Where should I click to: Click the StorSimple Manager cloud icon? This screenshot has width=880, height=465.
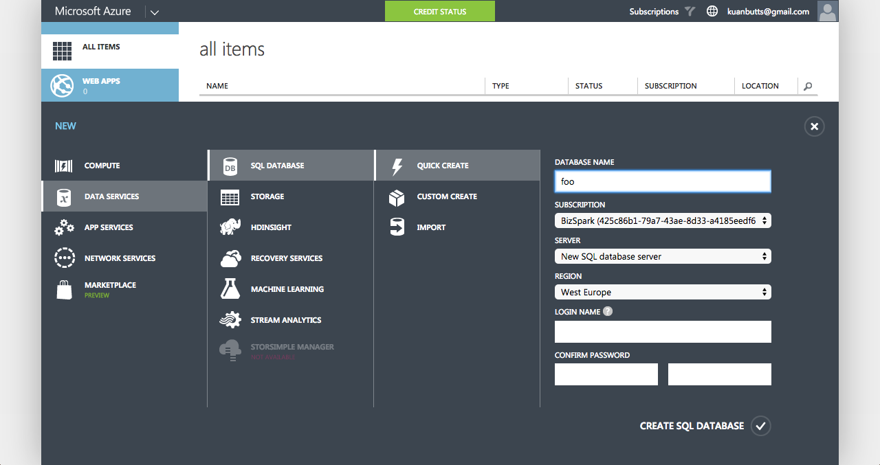230,350
